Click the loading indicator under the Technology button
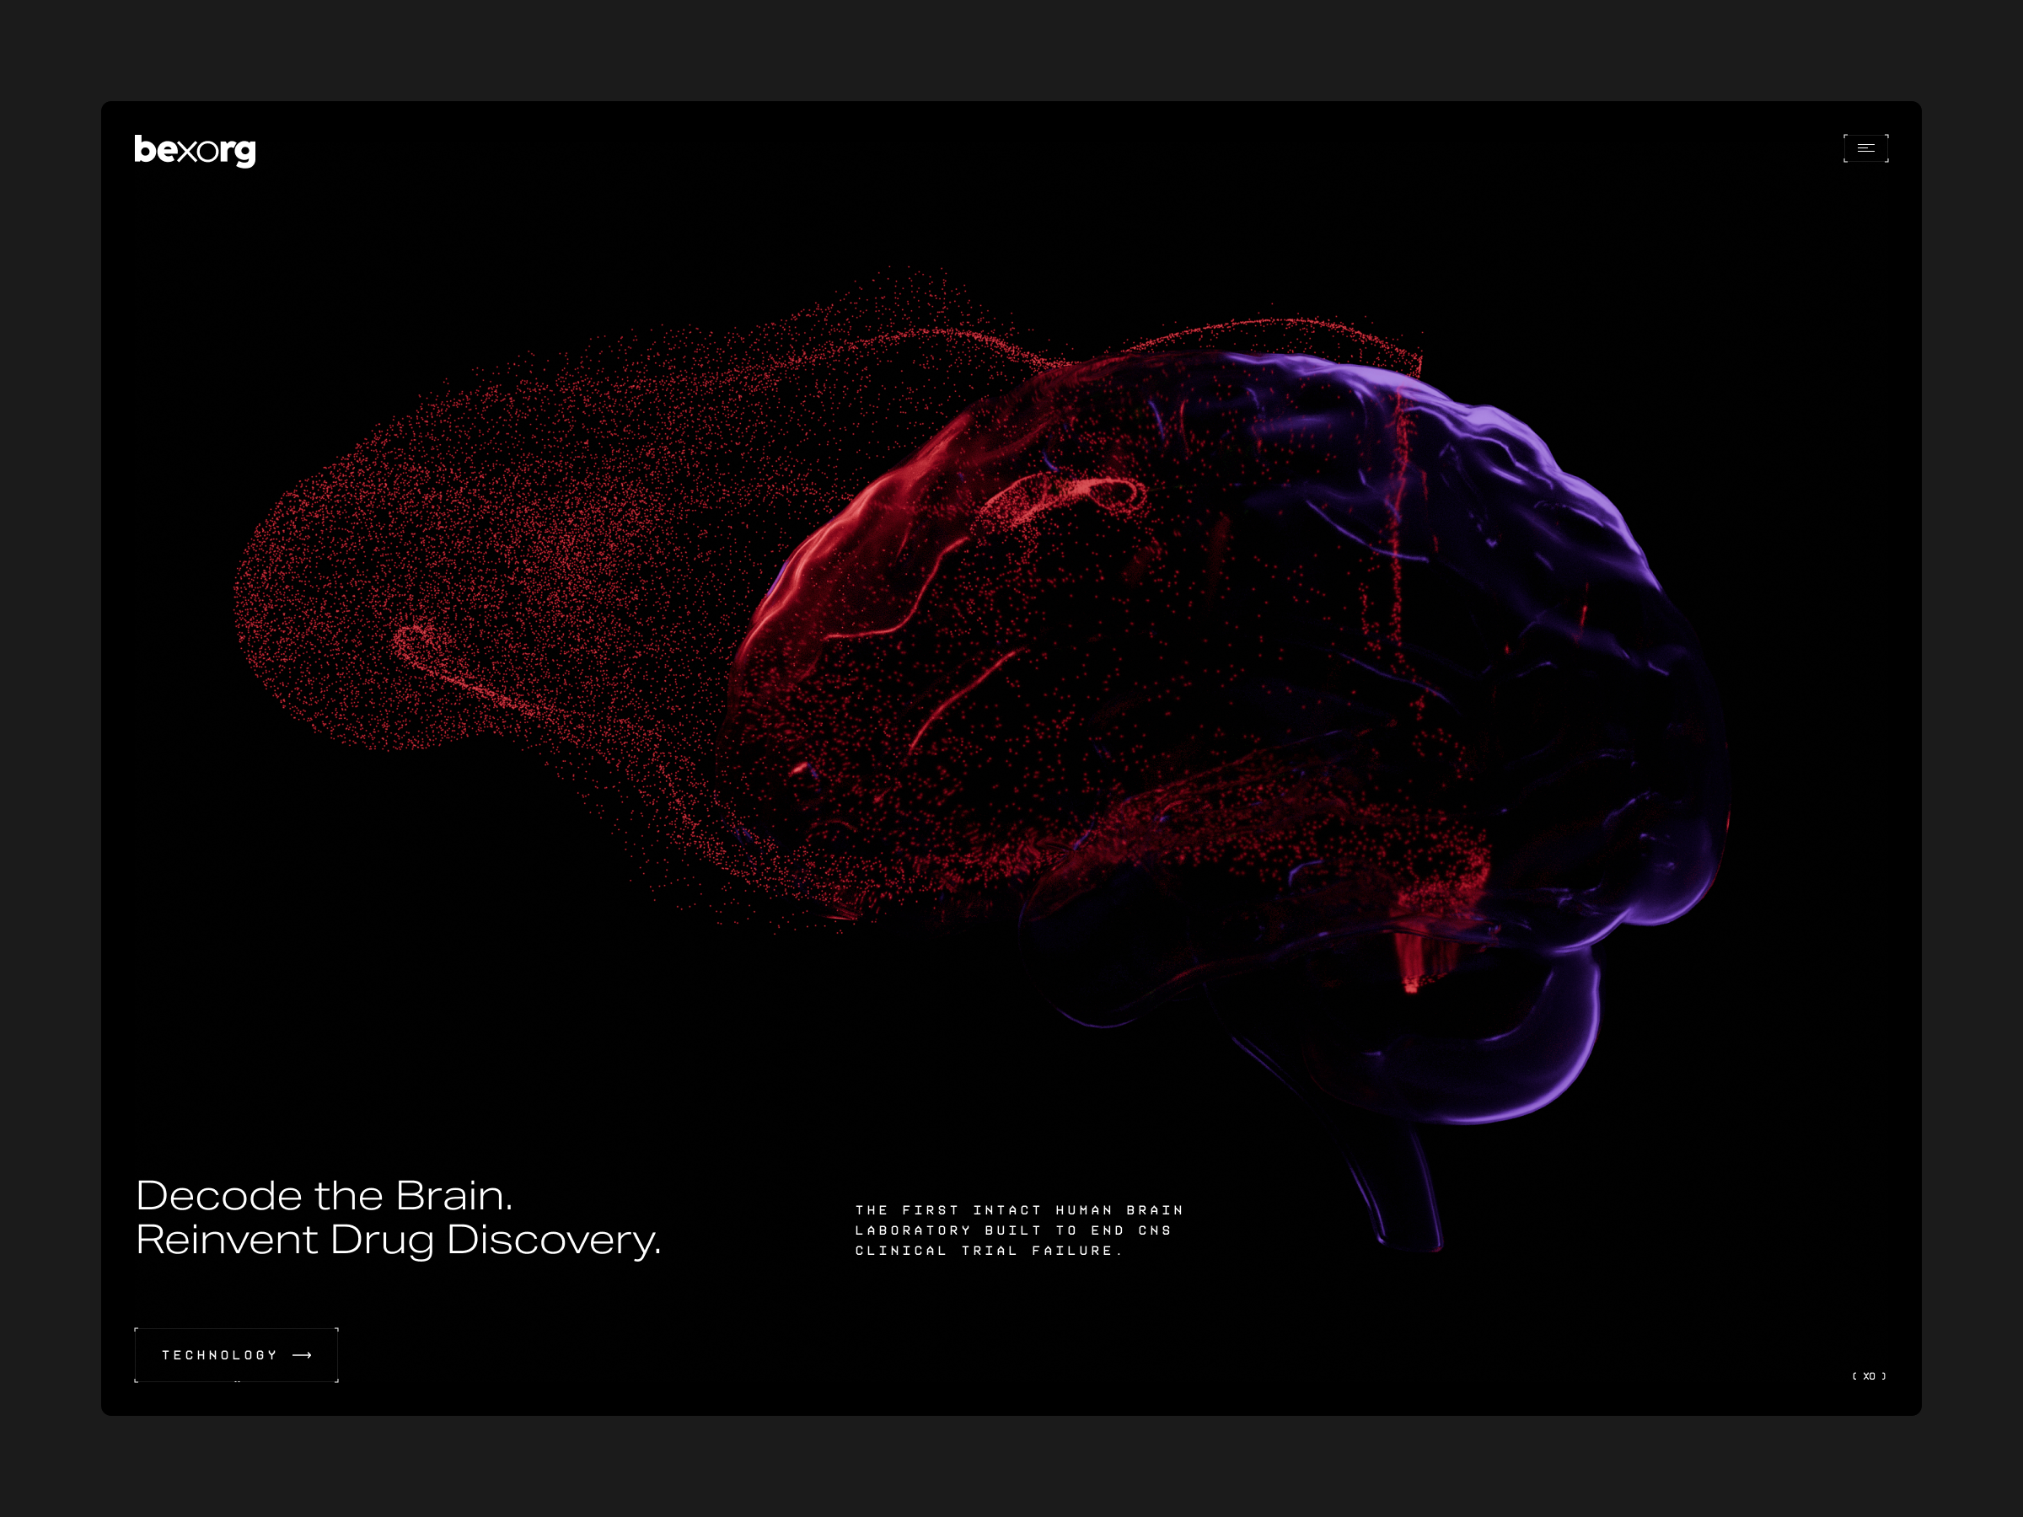Viewport: 2023px width, 1517px height. [236, 1383]
